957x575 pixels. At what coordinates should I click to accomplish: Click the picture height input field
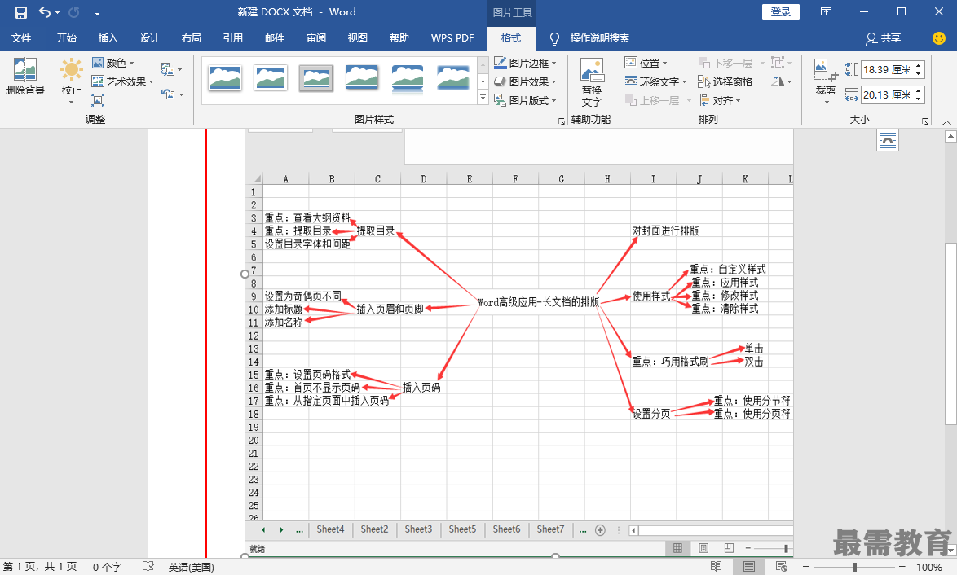click(x=887, y=69)
